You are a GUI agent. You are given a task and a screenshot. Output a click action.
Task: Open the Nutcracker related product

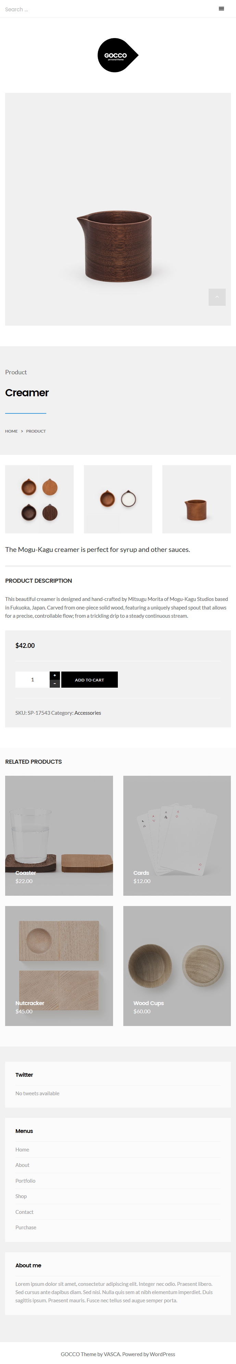(59, 966)
